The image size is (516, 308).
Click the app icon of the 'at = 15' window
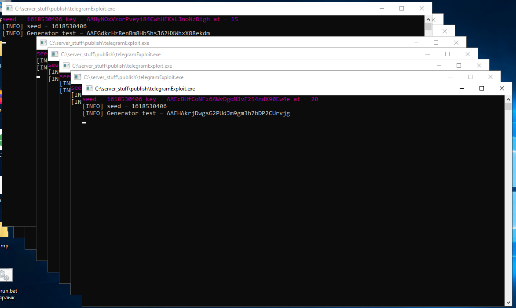9,8
